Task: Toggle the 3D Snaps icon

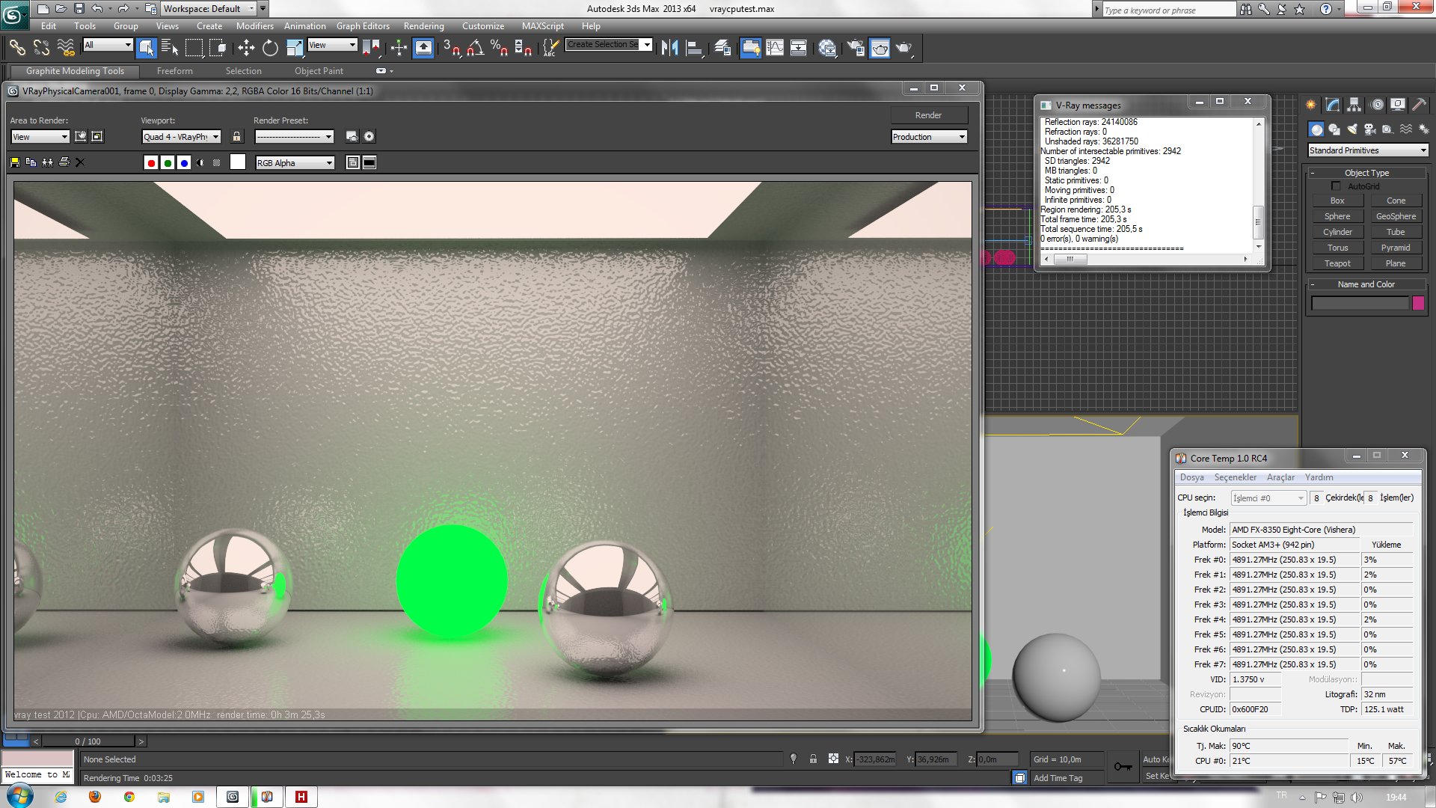Action: point(451,48)
